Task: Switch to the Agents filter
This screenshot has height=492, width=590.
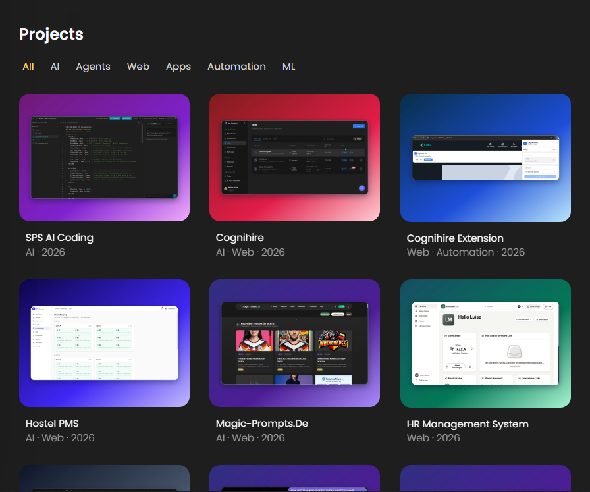Action: [93, 67]
